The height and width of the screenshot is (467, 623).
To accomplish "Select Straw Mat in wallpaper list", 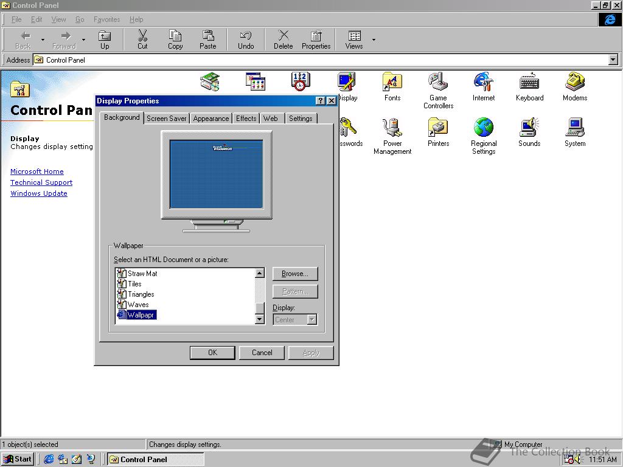I will (142, 274).
